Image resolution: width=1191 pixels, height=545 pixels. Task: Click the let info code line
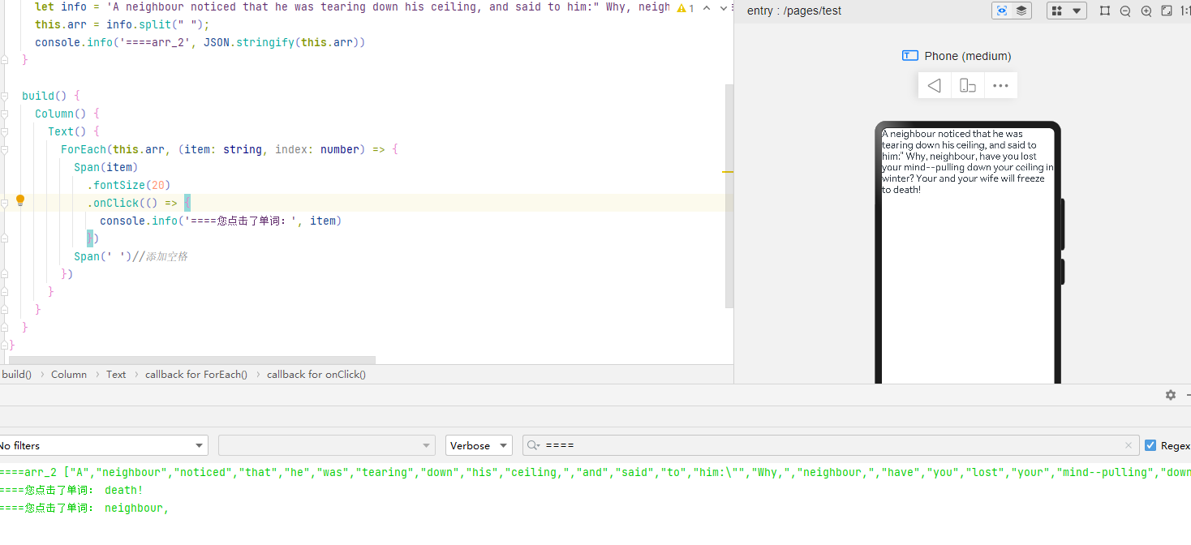click(x=353, y=6)
